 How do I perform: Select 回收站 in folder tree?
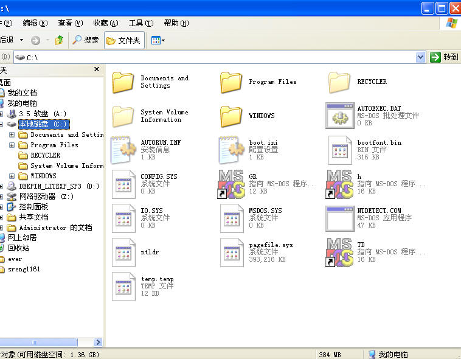pyautogui.click(x=18, y=248)
